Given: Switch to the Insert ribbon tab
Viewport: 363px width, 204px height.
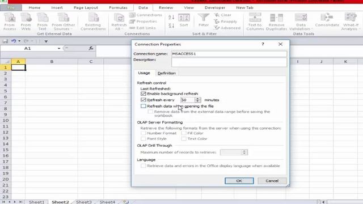Looking at the screenshot, I should [x=57, y=7].
